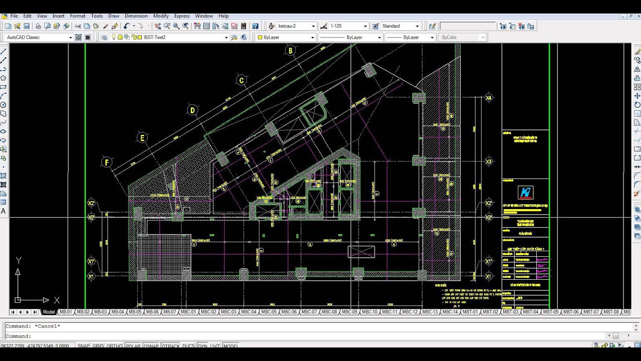This screenshot has height=361, width=641.
Task: Click the Layer Previous icon
Action: [244, 37]
